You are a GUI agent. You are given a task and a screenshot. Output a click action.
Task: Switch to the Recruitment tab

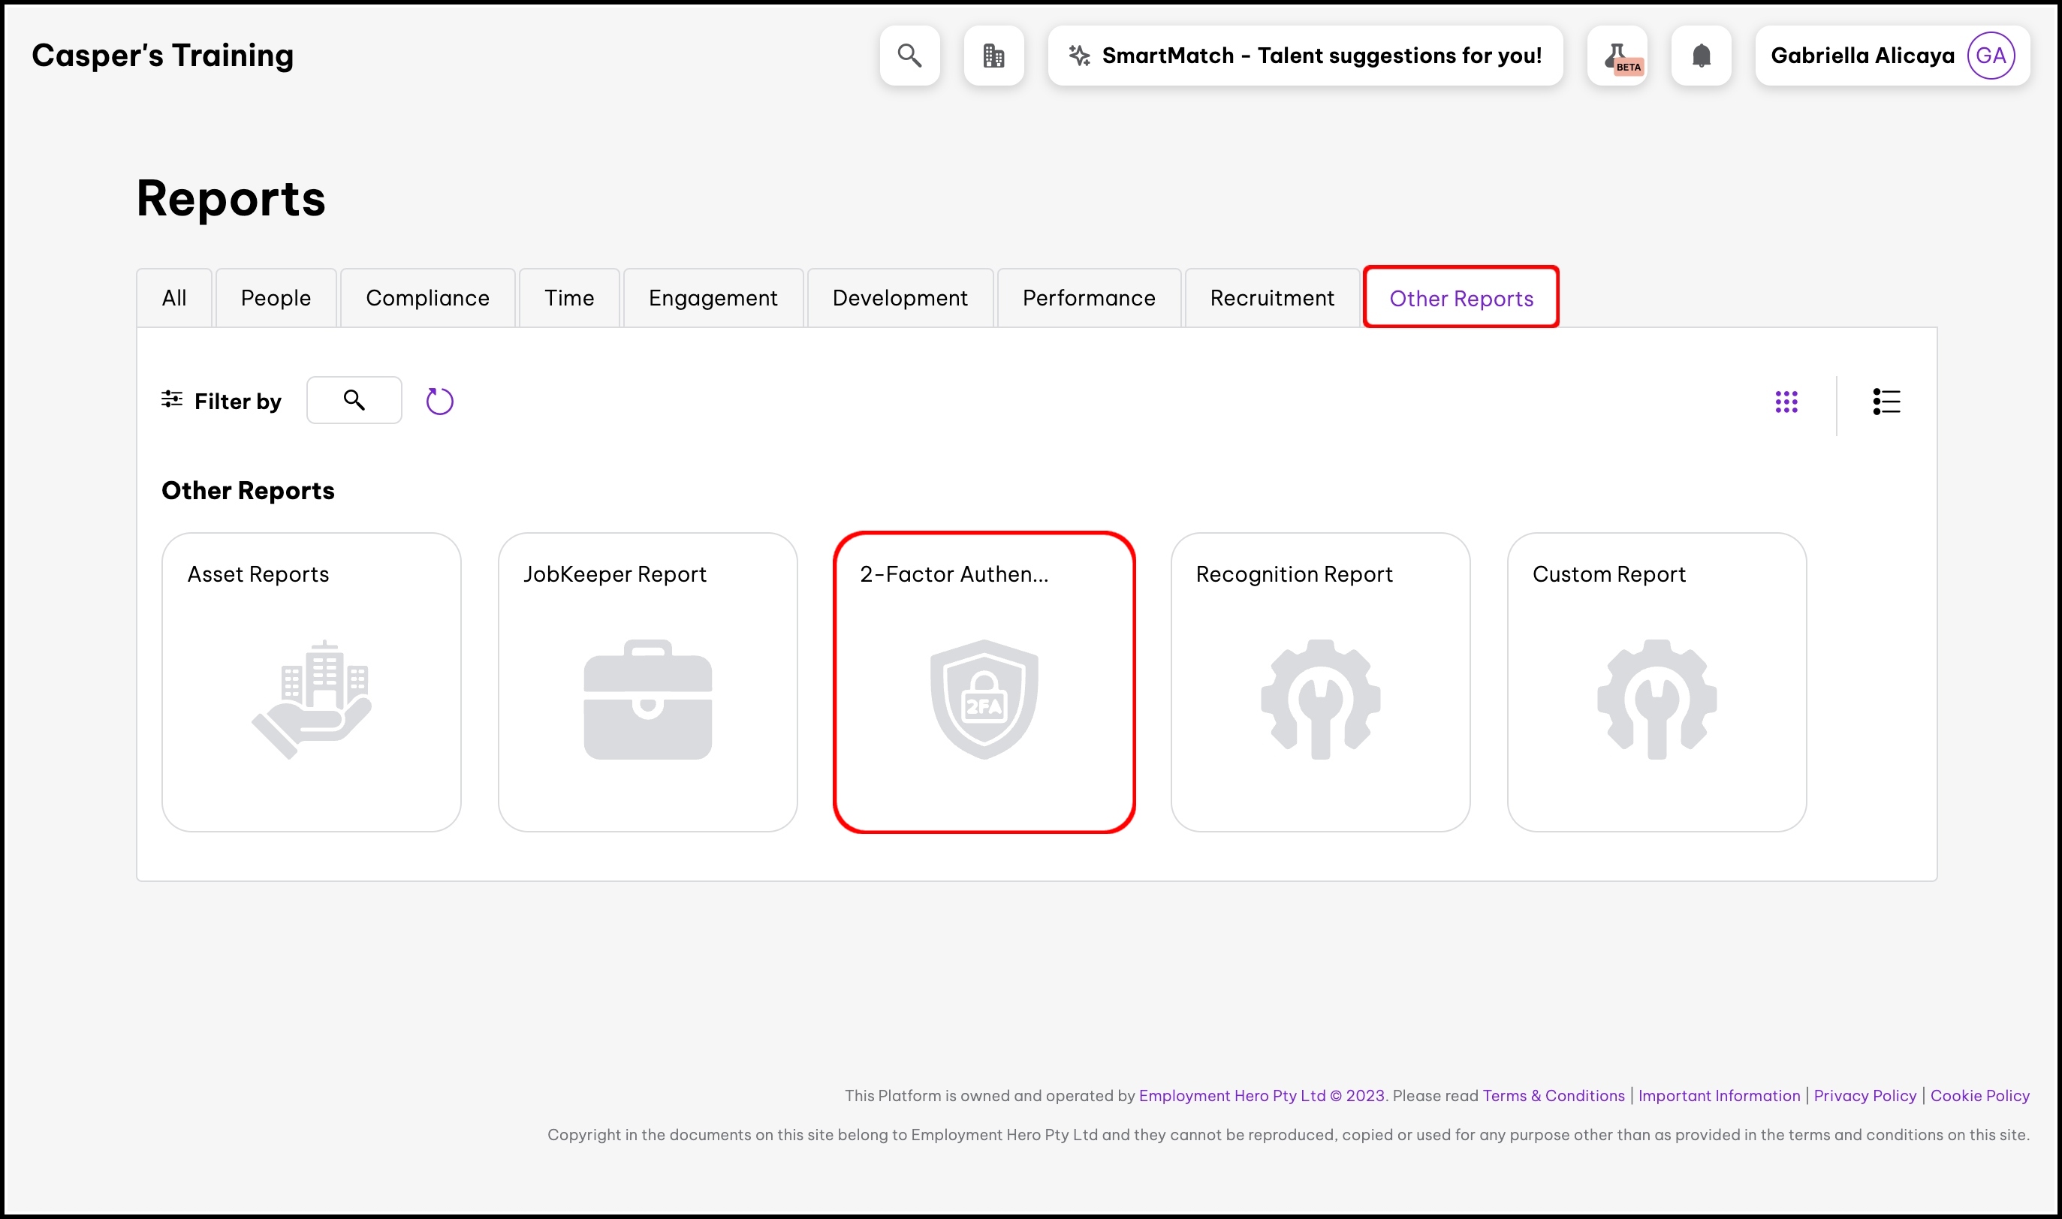click(1271, 298)
